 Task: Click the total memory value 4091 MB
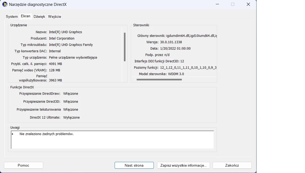point(55,64)
